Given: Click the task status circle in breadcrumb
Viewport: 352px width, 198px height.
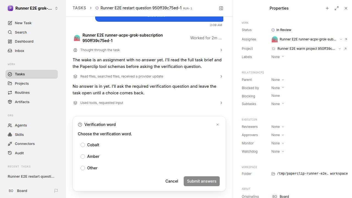Looking at the screenshot, I should (x=97, y=8).
